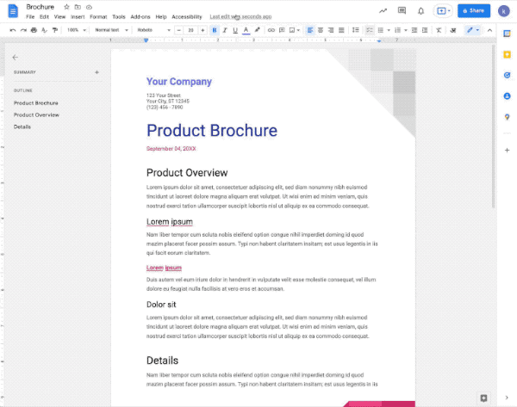Image resolution: width=517 pixels, height=407 pixels.
Task: Open the highlight color picker
Action: pos(257,30)
